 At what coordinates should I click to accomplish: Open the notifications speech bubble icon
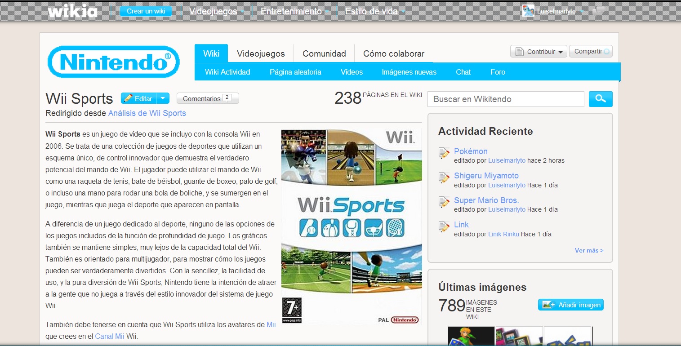coord(598,11)
